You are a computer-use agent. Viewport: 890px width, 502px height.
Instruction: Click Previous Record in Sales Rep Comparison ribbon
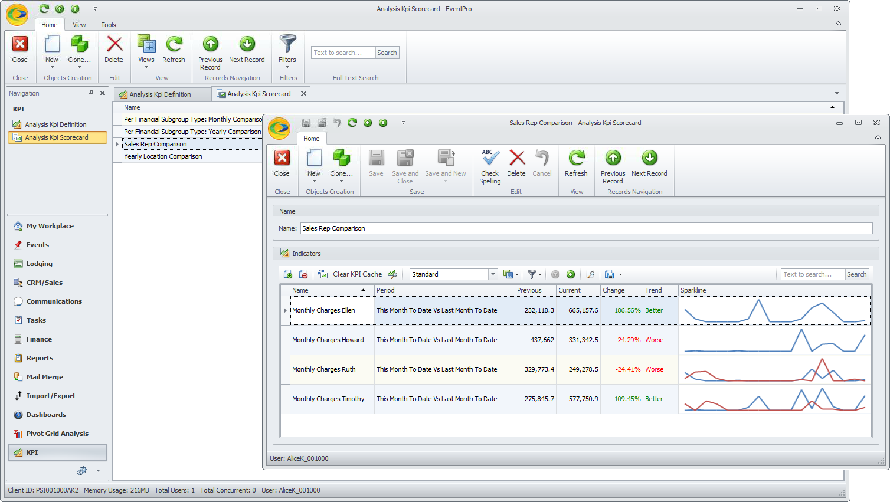[613, 167]
